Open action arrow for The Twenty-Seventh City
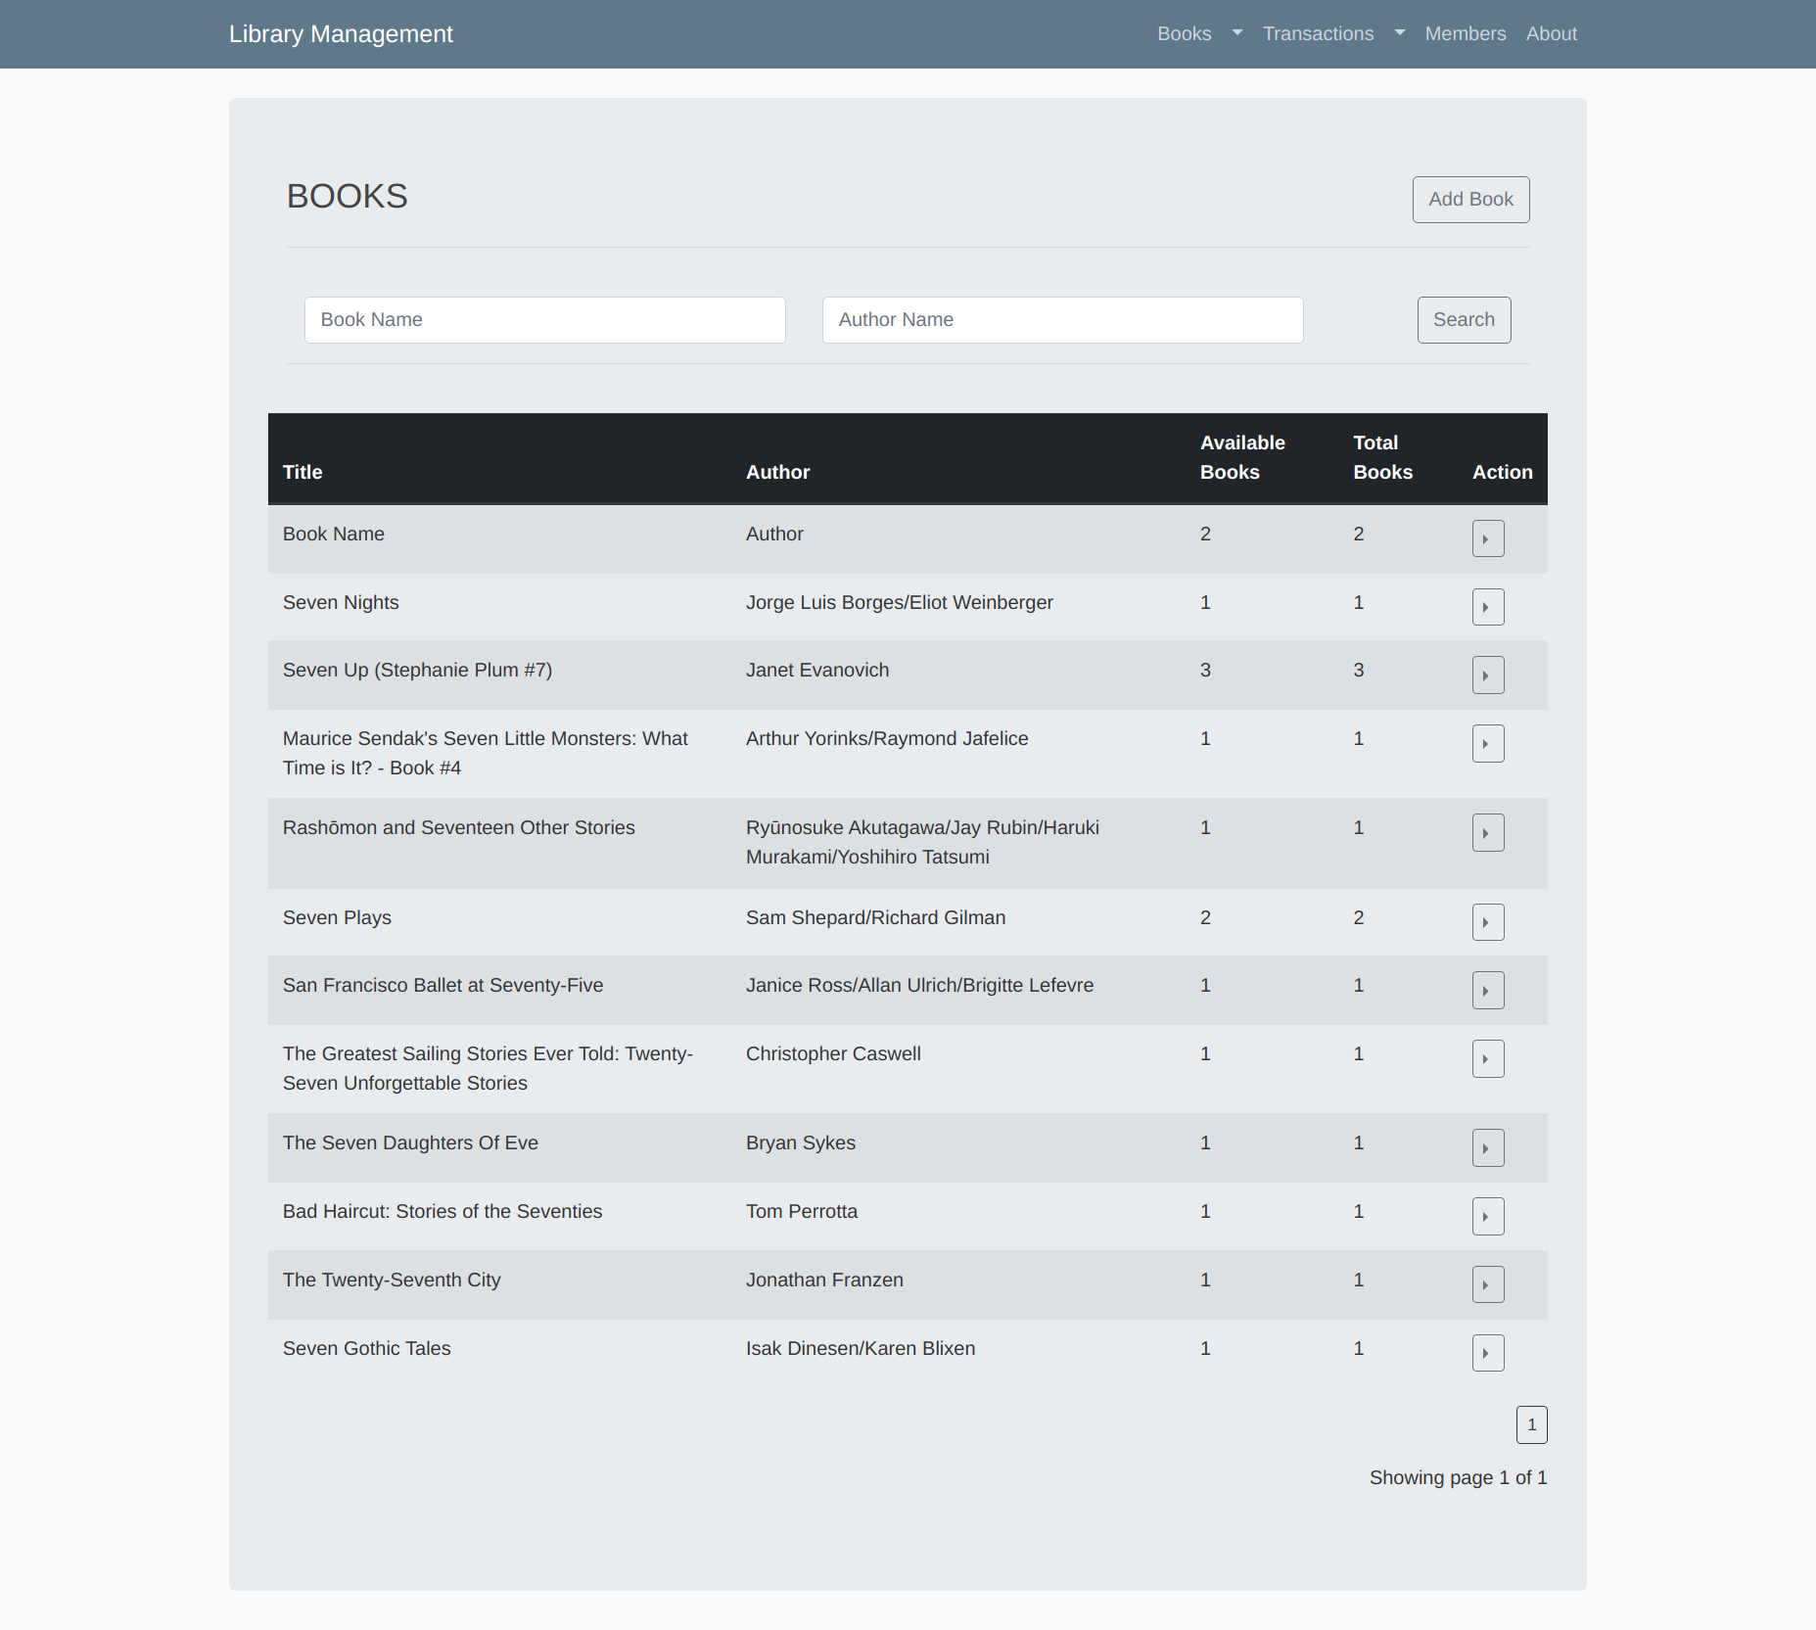The image size is (1816, 1630). 1488,1284
